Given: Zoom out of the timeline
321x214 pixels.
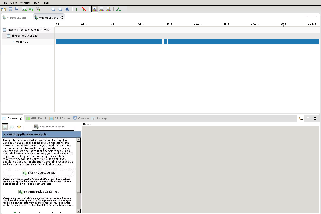Looking at the screenshot, I should point(60,9).
